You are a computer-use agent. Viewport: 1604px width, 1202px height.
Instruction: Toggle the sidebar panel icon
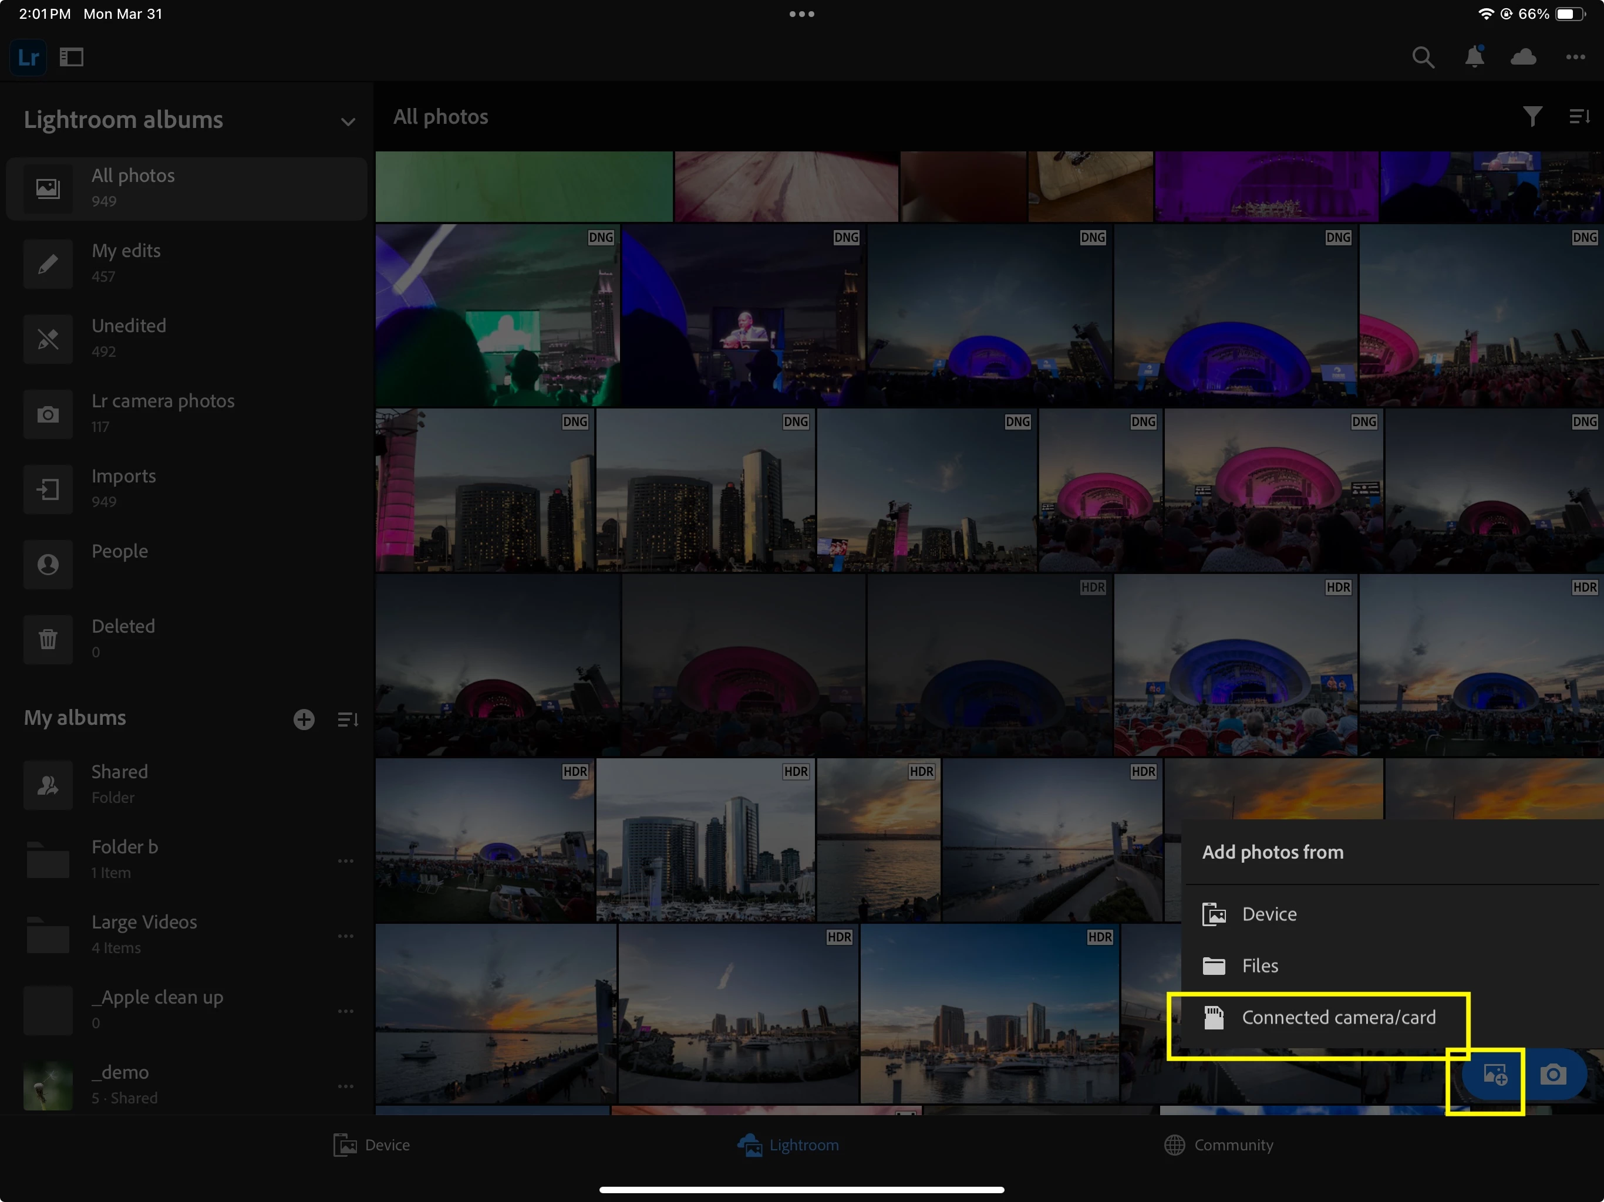71,58
